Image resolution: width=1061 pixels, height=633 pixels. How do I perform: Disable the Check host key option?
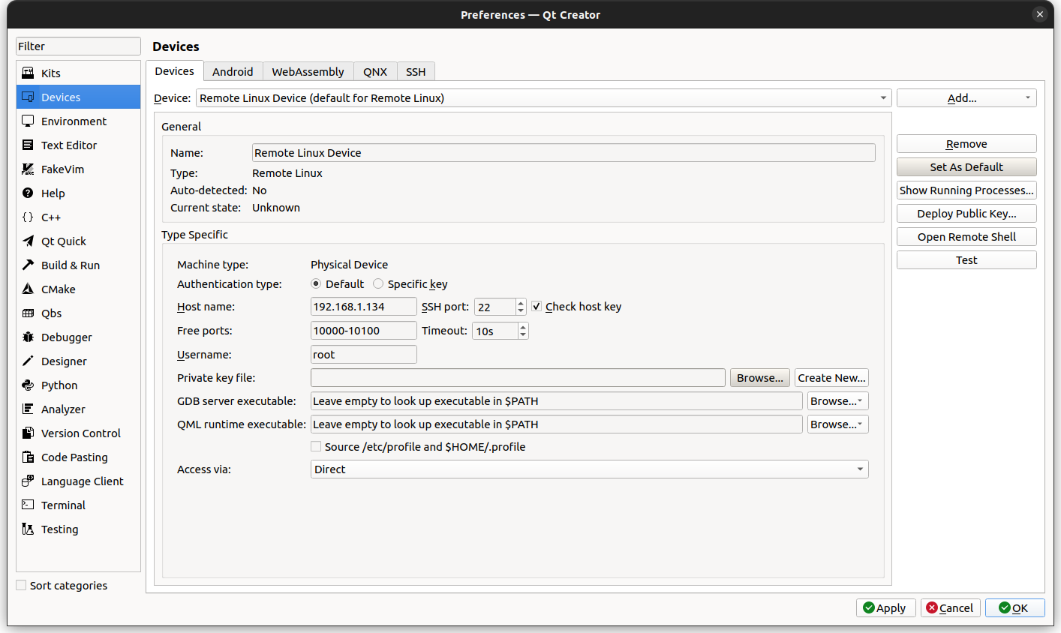click(x=537, y=306)
